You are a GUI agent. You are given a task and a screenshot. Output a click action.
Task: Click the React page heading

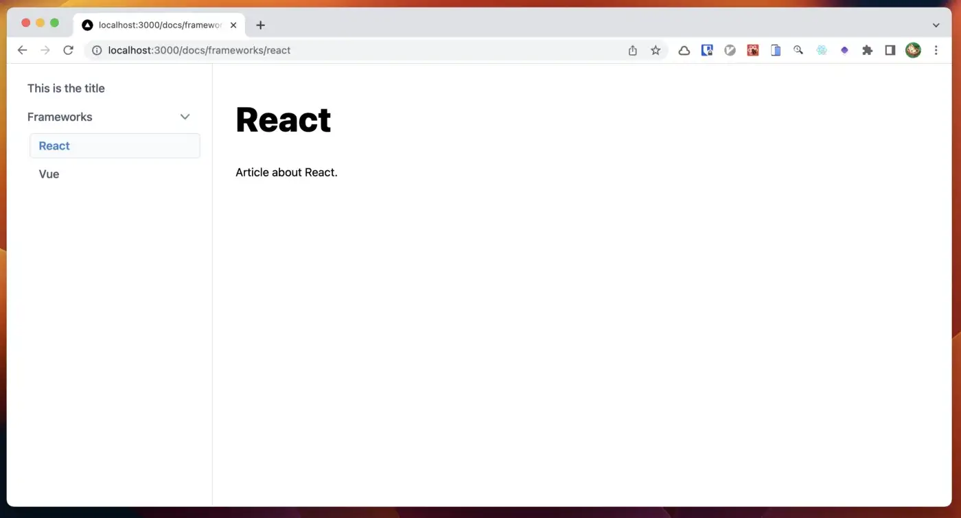[x=283, y=120]
